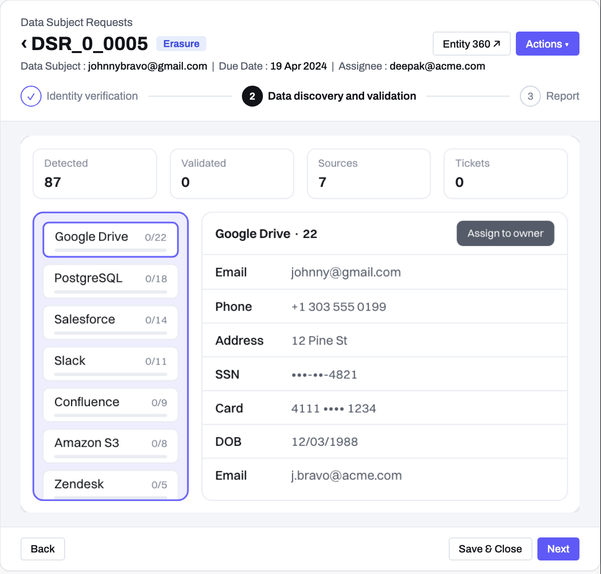Select Slack source in list
Image resolution: width=601 pixels, height=574 pixels.
click(x=111, y=364)
